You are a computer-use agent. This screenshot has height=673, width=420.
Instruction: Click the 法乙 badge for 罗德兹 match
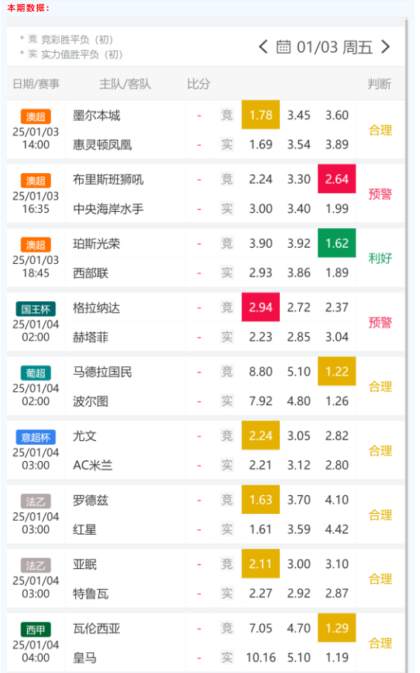[36, 501]
